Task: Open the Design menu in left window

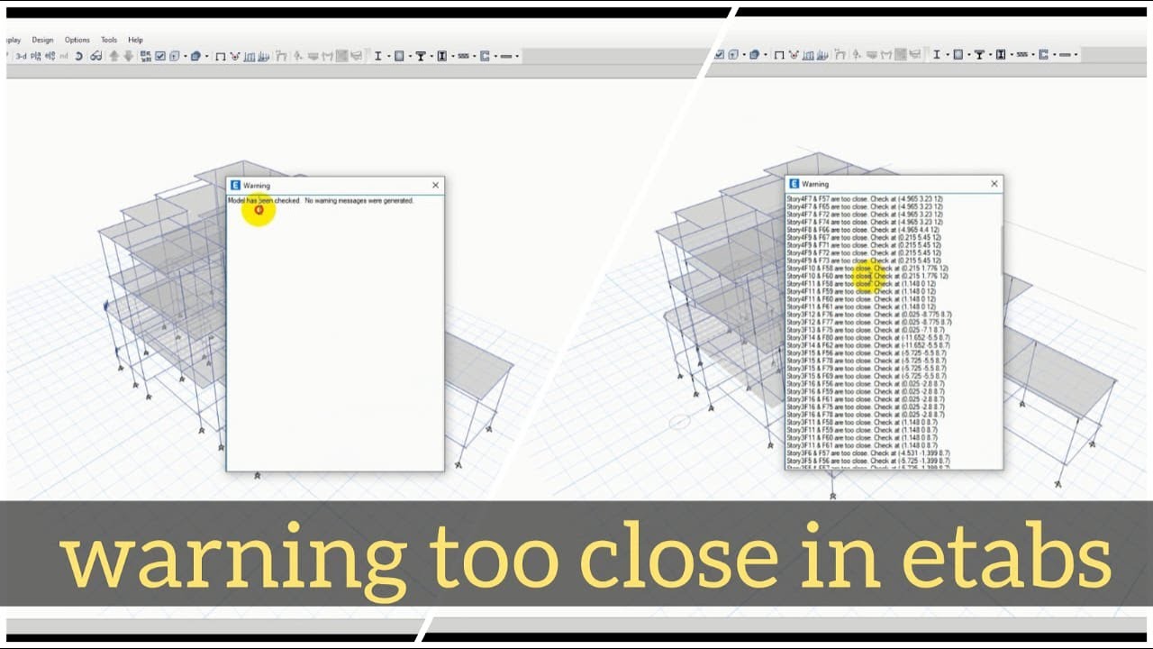Action: coord(42,40)
